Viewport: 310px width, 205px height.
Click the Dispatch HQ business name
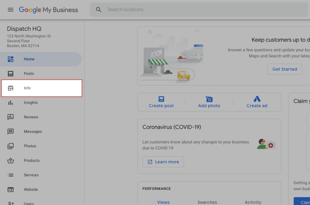coord(24,29)
